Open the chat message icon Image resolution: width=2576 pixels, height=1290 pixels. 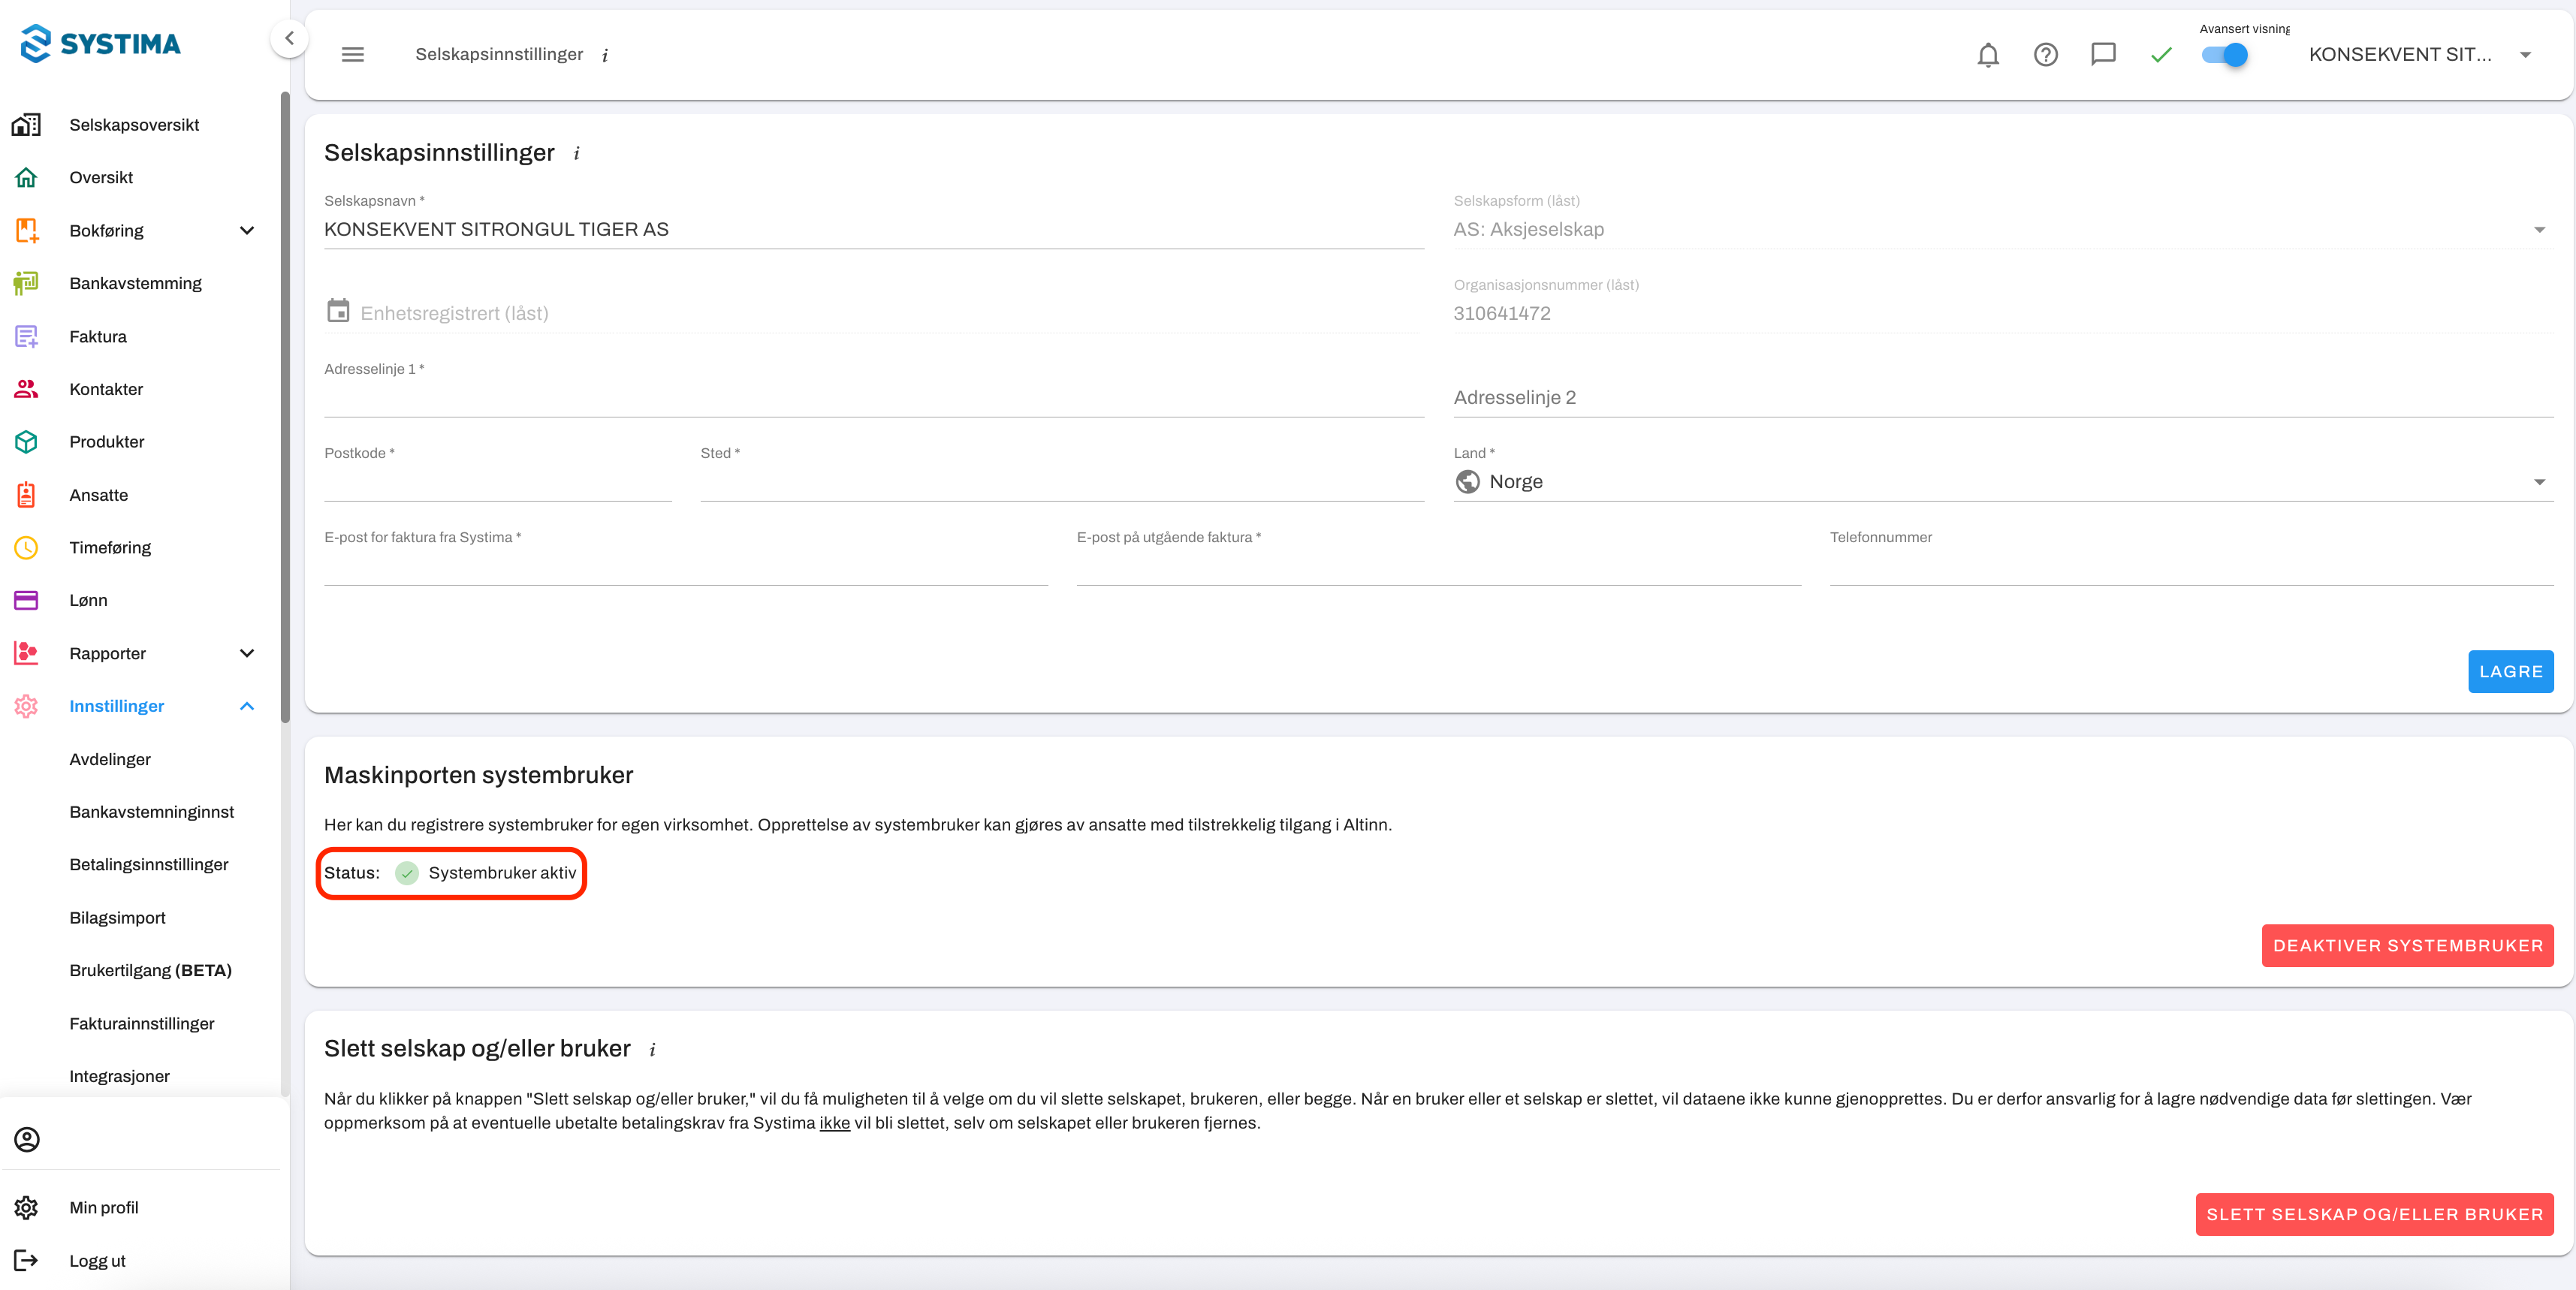click(x=2103, y=55)
